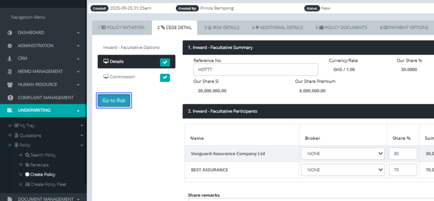
Task: Click the Human Resource people icon
Action: point(10,85)
